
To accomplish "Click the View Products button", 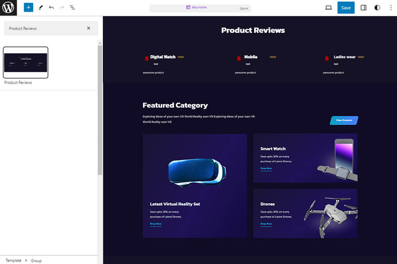I will (344, 120).
